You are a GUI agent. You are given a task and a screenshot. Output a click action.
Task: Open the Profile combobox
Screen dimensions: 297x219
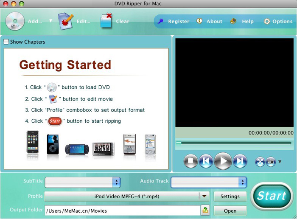tap(127, 196)
